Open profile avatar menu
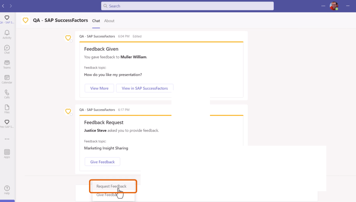356x202 pixels. (x=334, y=6)
